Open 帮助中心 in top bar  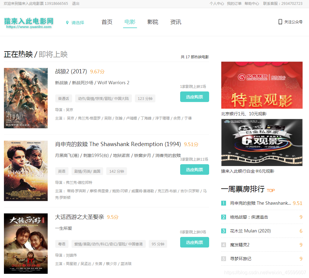pyautogui.click(x=252, y=4)
